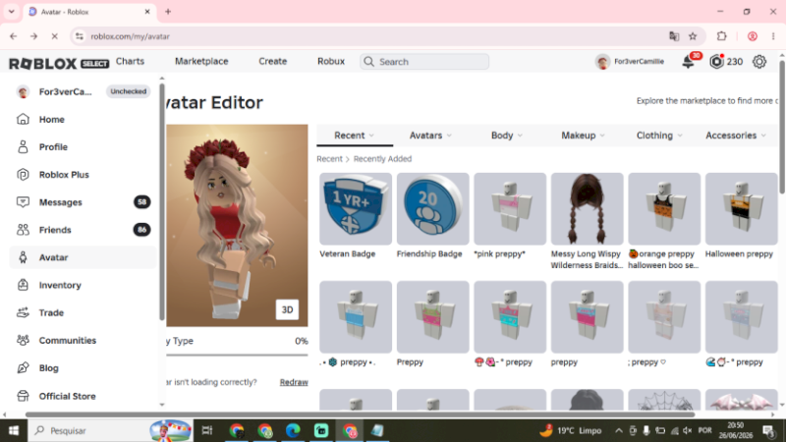Stop loading the page
This screenshot has width=786, height=442.
[x=55, y=36]
